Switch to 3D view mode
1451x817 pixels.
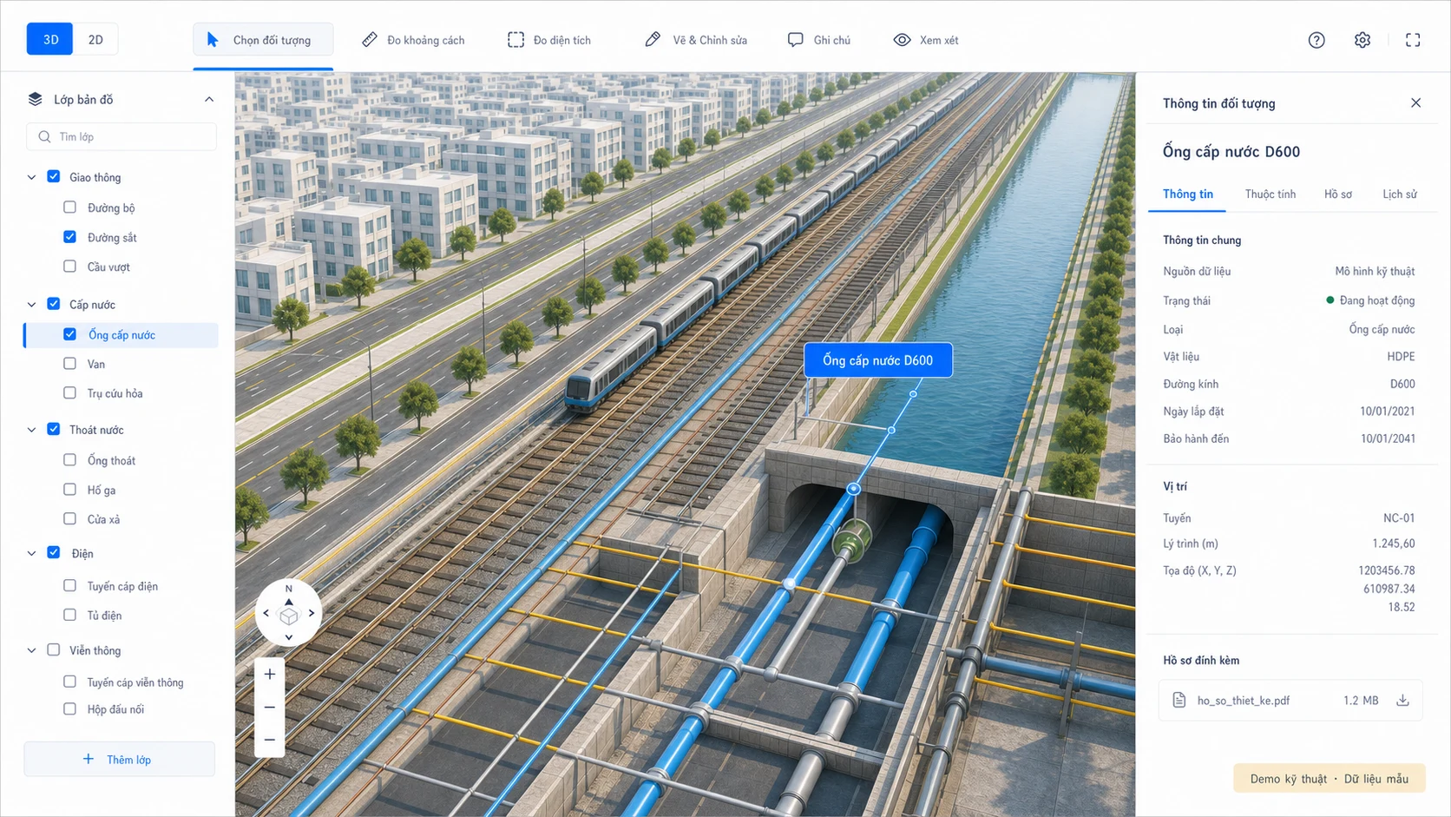[x=50, y=39]
